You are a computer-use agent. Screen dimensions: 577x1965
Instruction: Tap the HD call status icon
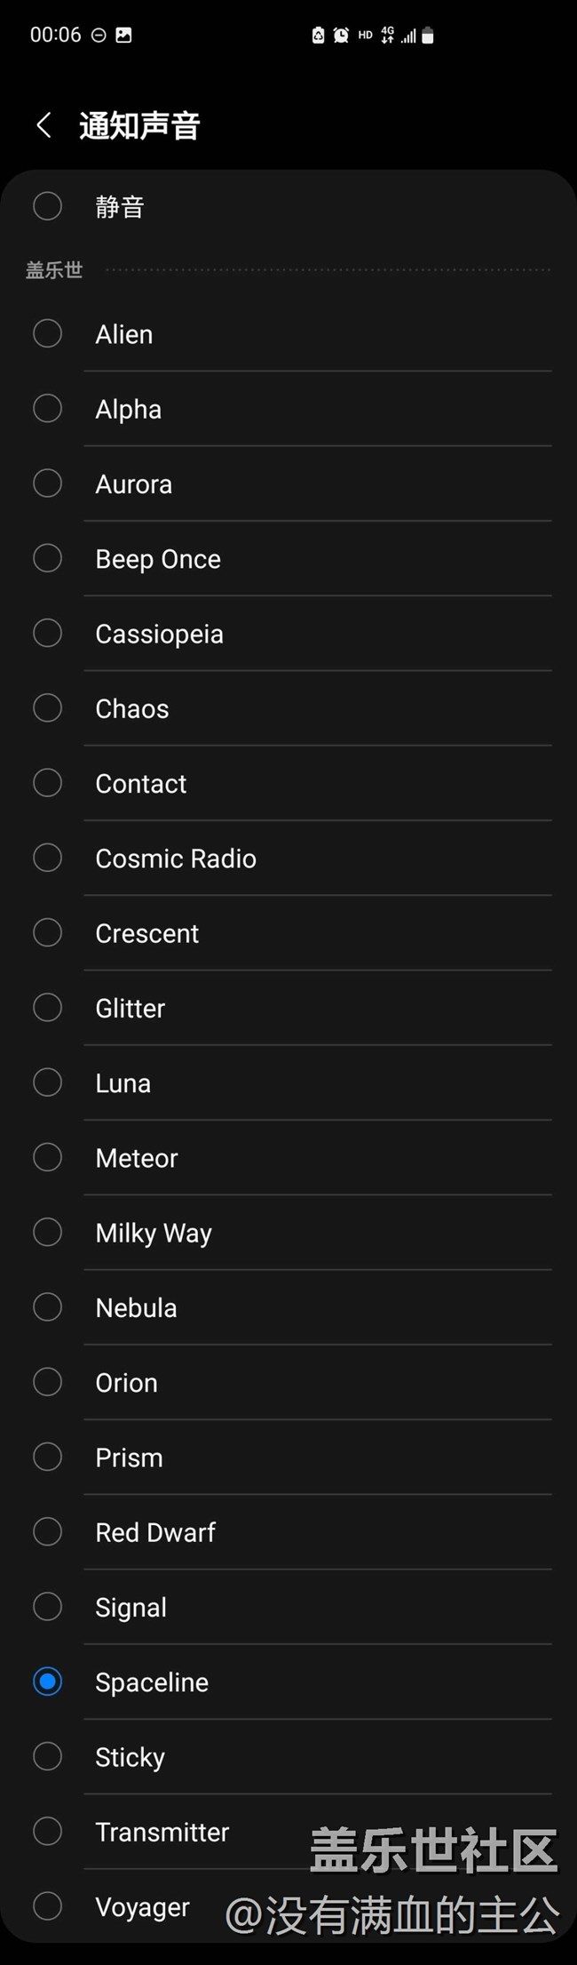365,36
